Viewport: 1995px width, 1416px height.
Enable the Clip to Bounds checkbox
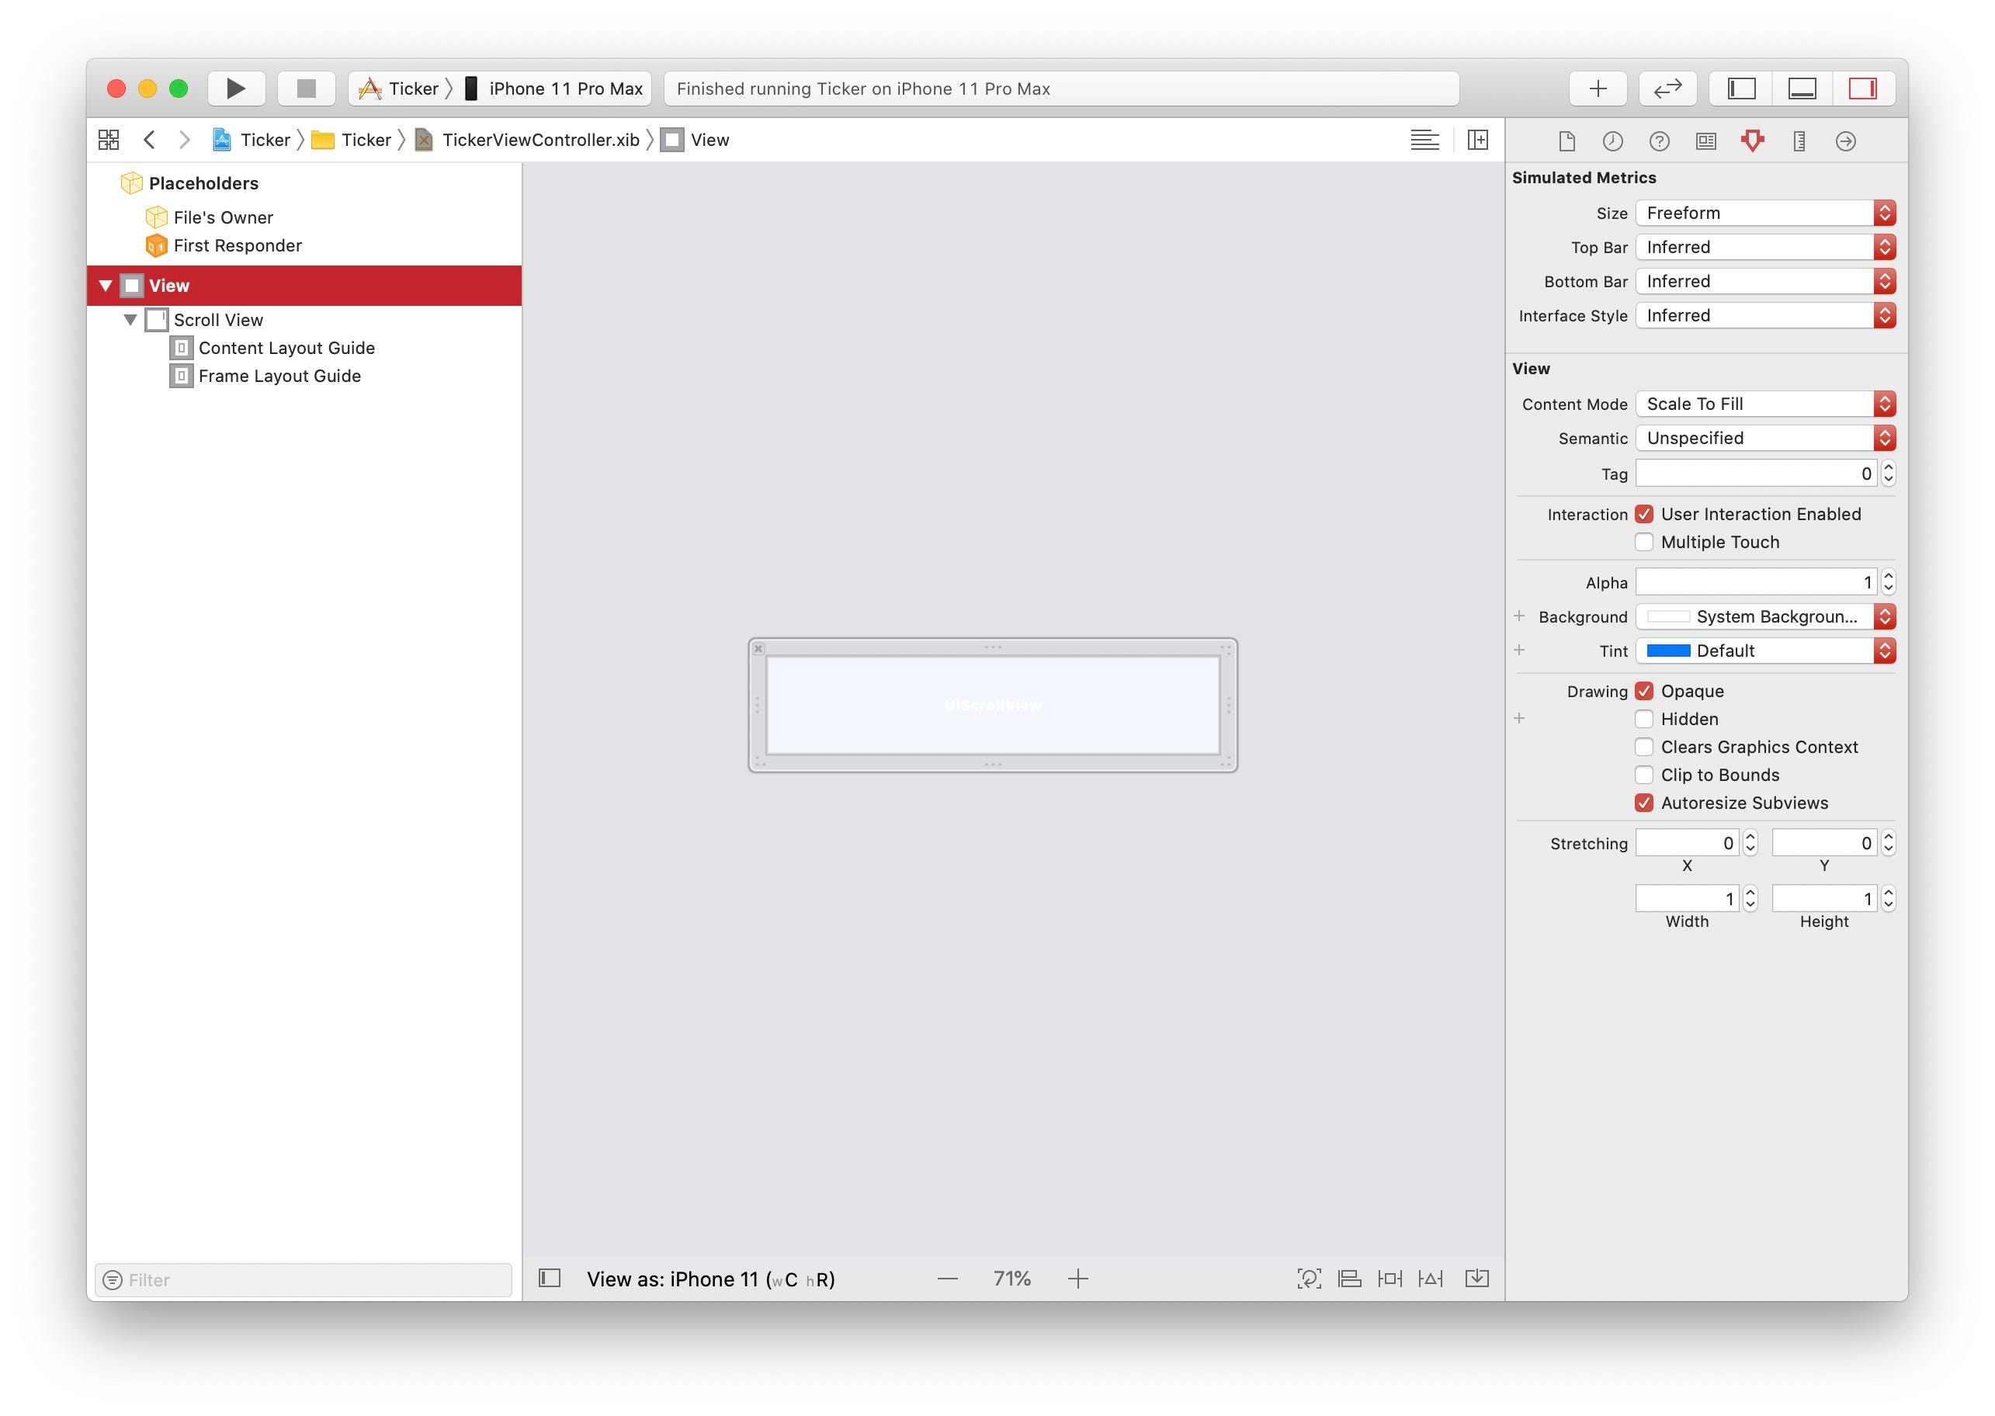click(x=1643, y=775)
